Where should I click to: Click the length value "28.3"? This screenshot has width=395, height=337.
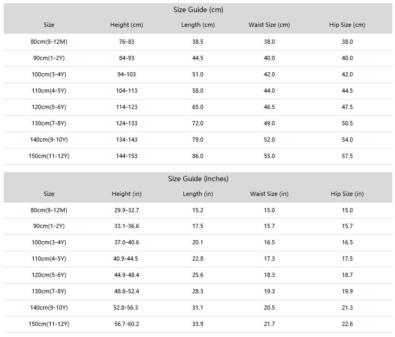198,291
